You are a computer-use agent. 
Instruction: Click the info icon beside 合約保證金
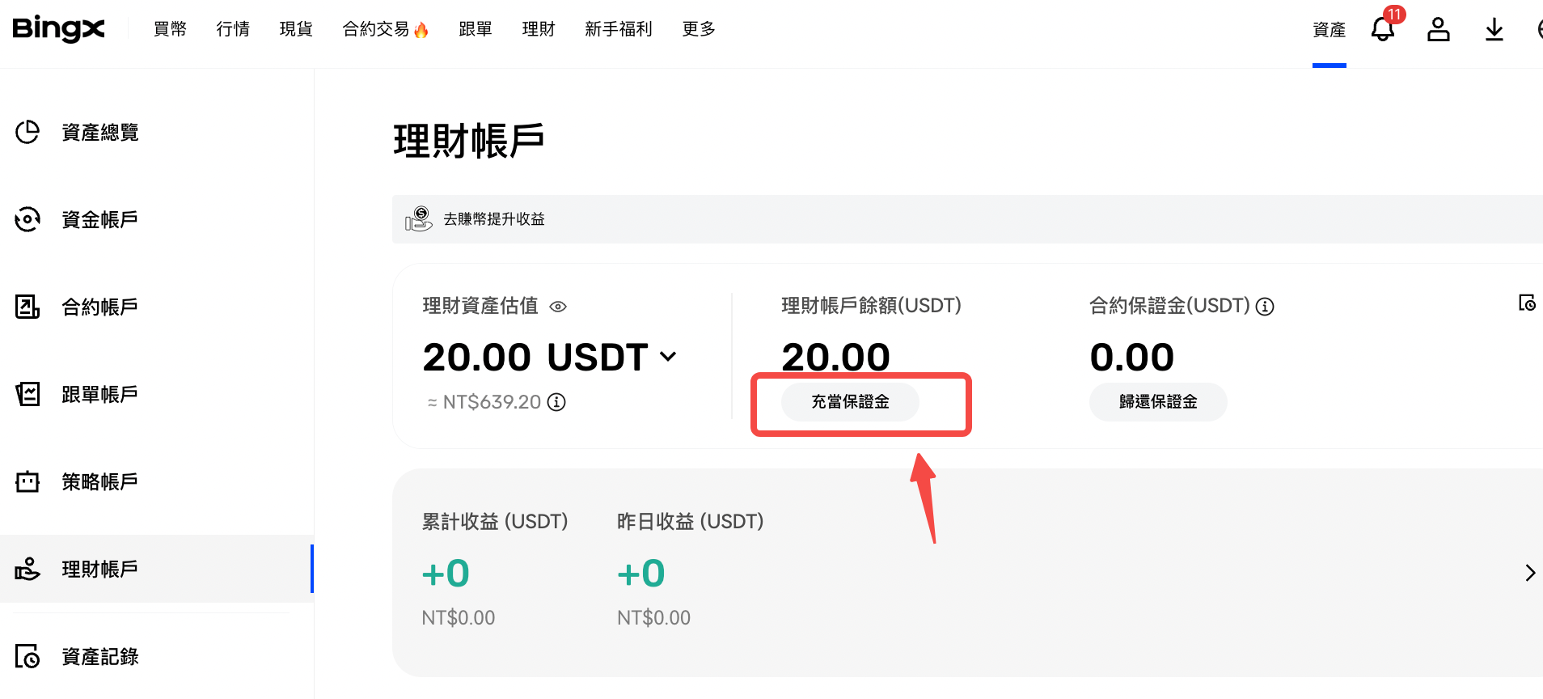click(x=1266, y=306)
